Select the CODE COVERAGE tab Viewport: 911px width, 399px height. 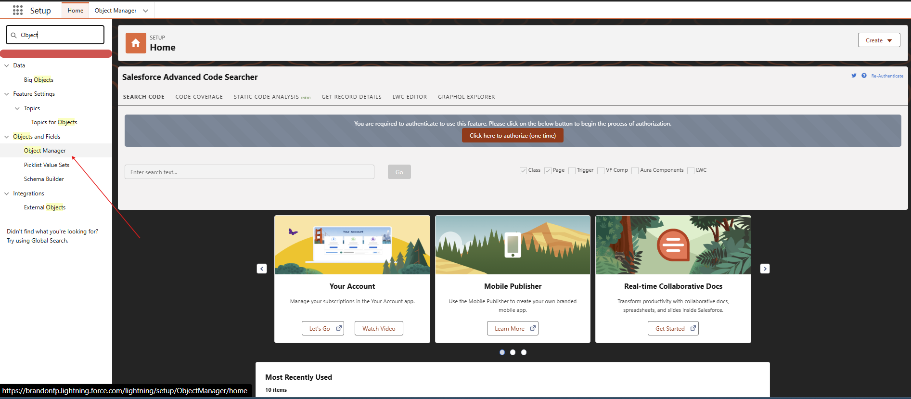point(199,97)
